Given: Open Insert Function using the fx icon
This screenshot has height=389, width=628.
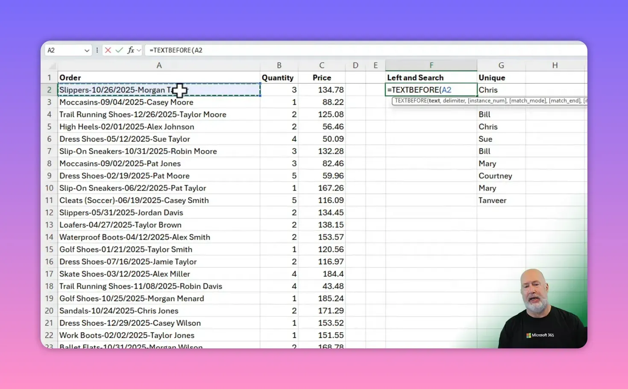Looking at the screenshot, I should (131, 50).
